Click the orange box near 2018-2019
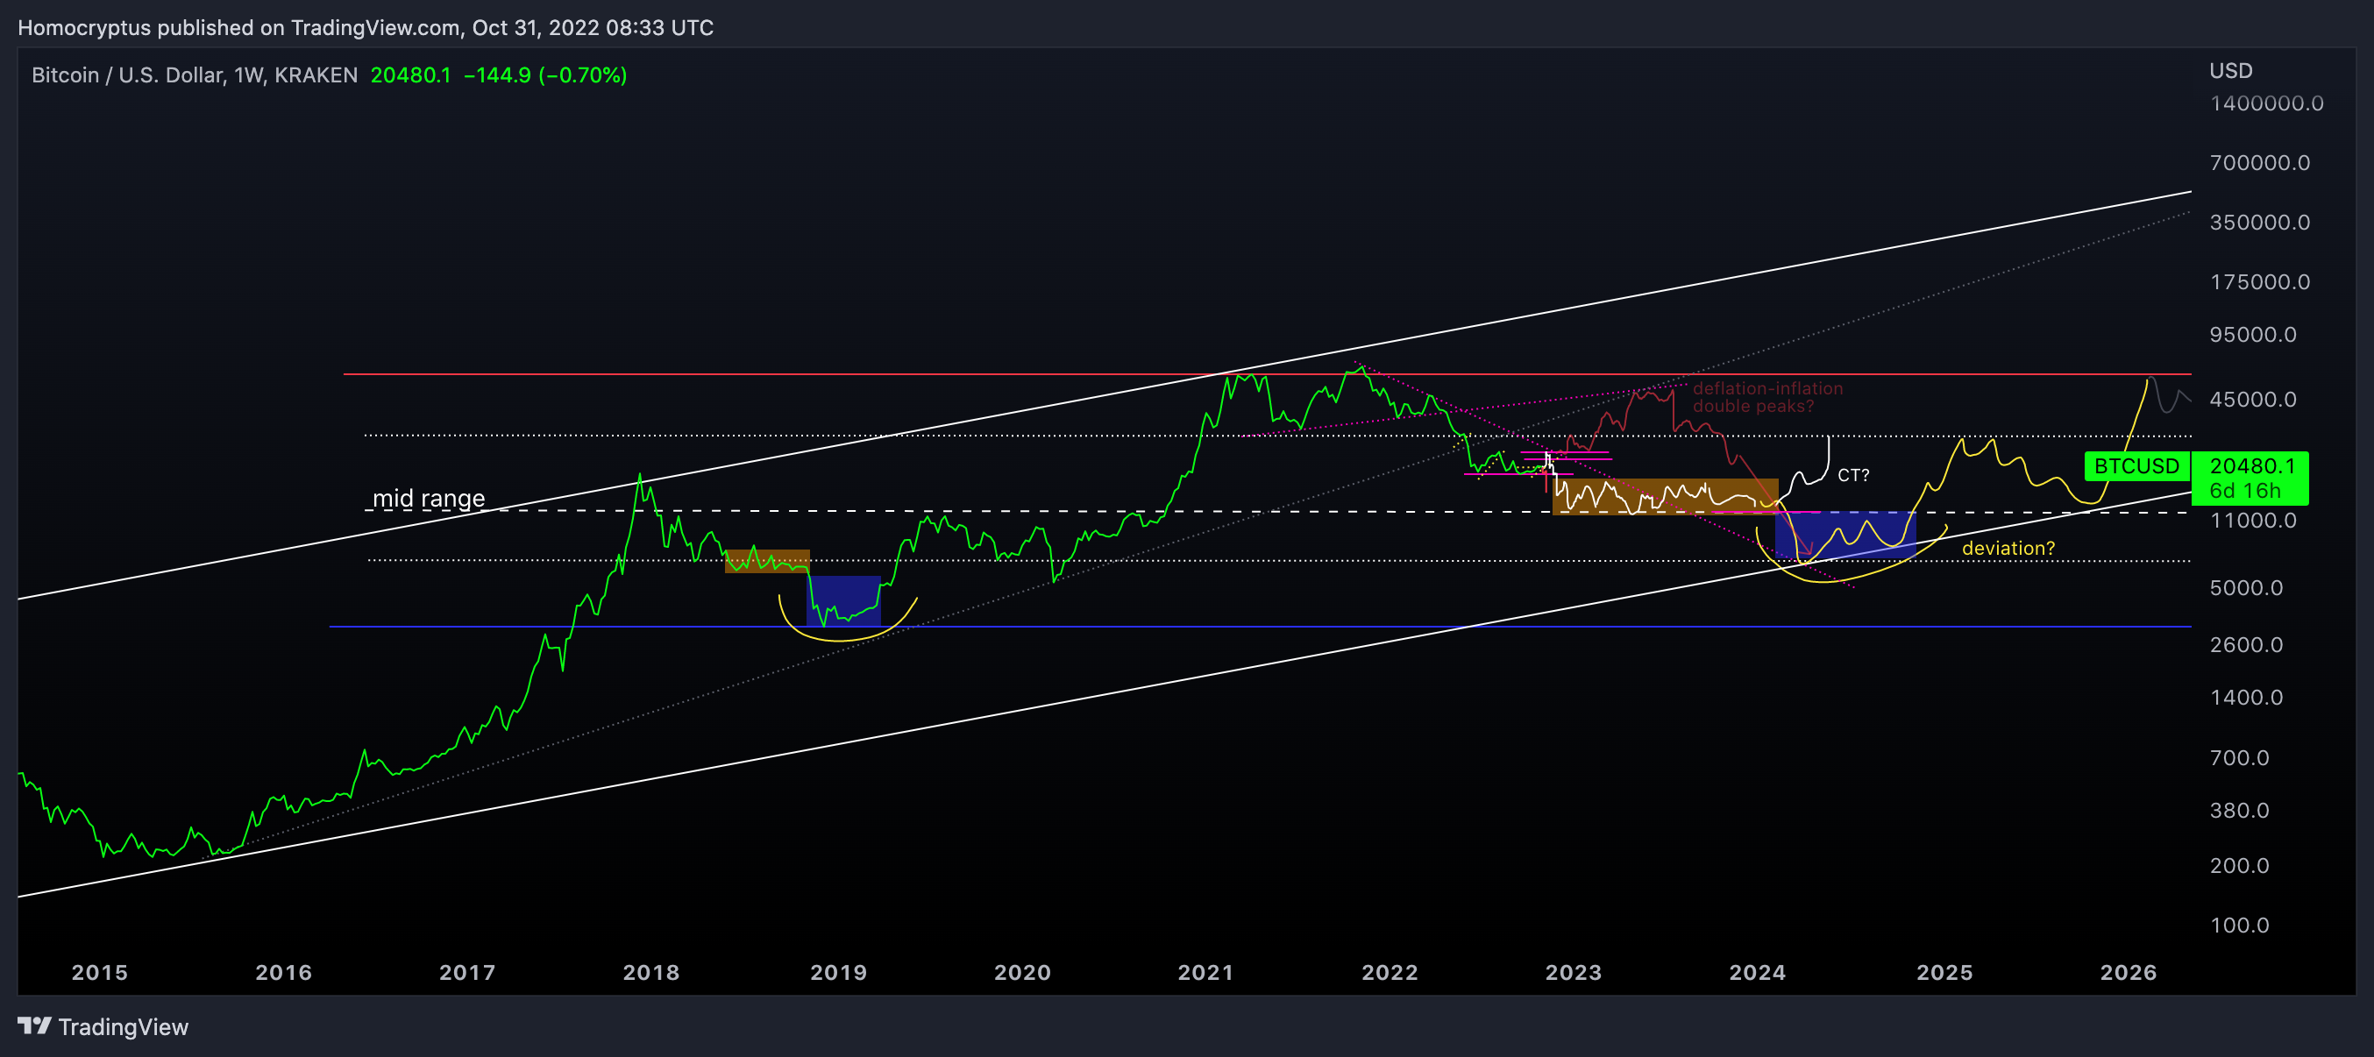The height and width of the screenshot is (1057, 2374). tap(768, 561)
